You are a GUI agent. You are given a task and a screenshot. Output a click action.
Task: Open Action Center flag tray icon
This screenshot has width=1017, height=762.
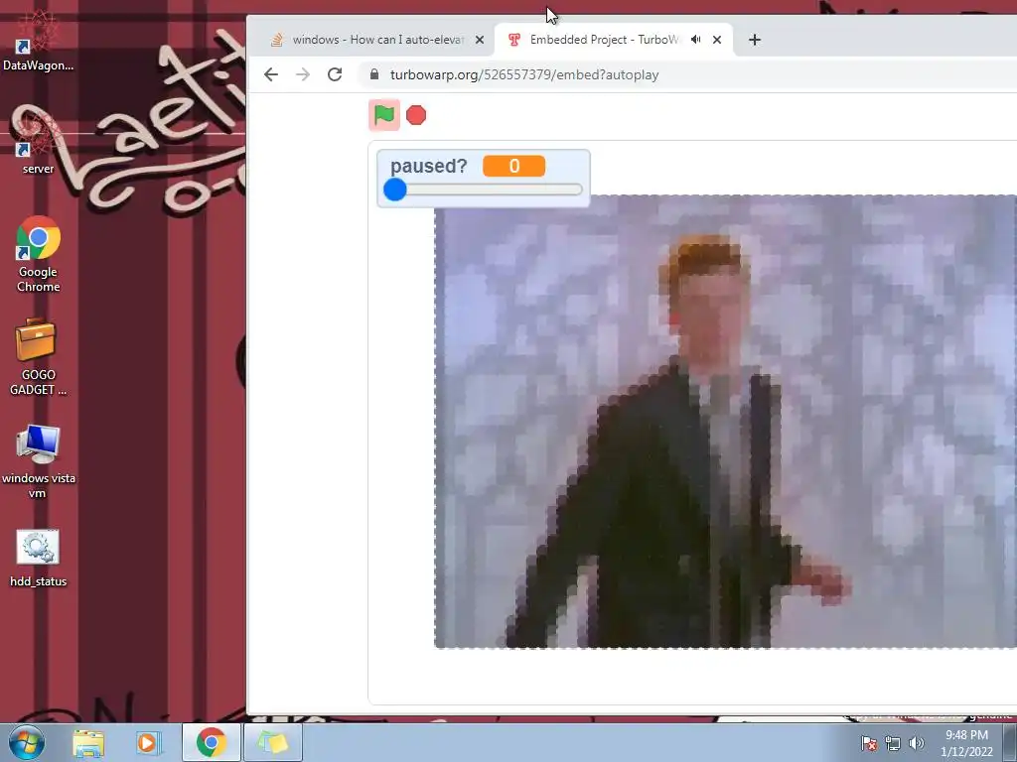point(869,743)
